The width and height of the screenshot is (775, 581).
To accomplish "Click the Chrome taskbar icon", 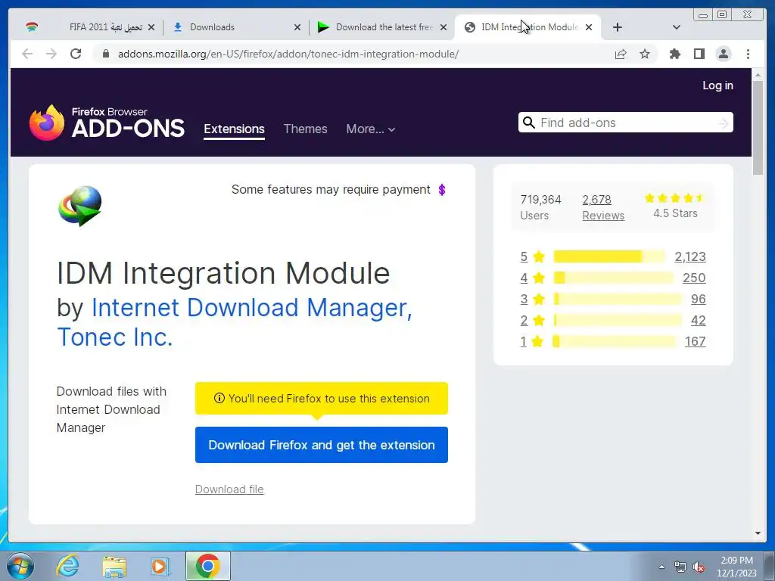I will (208, 566).
